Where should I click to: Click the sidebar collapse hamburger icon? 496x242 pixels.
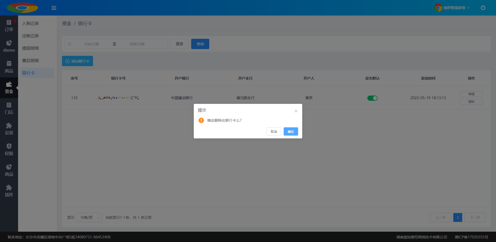54,8
